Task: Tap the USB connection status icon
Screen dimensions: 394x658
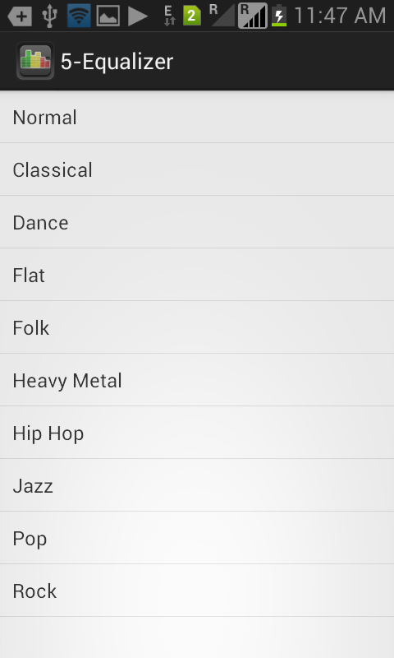Action: pos(49,16)
